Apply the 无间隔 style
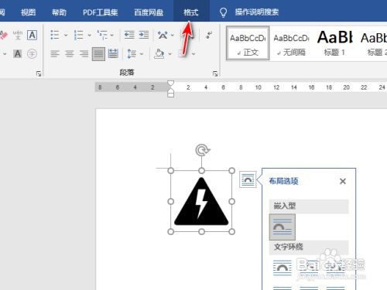This screenshot has width=387, height=290. tap(291, 43)
